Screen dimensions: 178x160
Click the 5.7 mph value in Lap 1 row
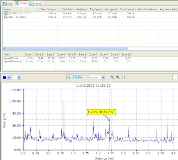tap(112, 17)
